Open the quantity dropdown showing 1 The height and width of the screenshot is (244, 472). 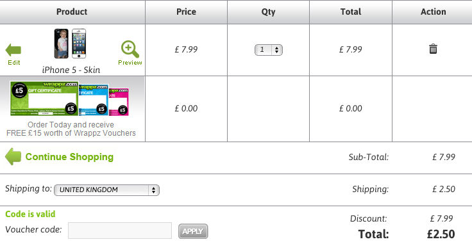point(269,50)
